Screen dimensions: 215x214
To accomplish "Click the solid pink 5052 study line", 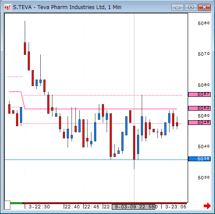I will (101, 109).
